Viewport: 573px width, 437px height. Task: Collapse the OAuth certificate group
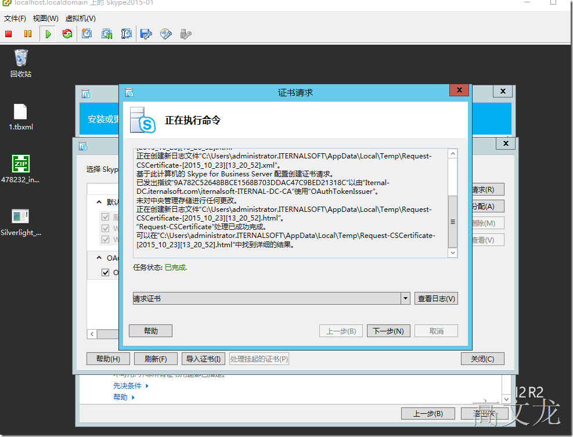99,258
